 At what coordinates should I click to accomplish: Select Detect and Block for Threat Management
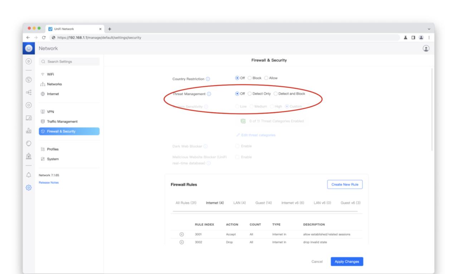pyautogui.click(x=275, y=94)
